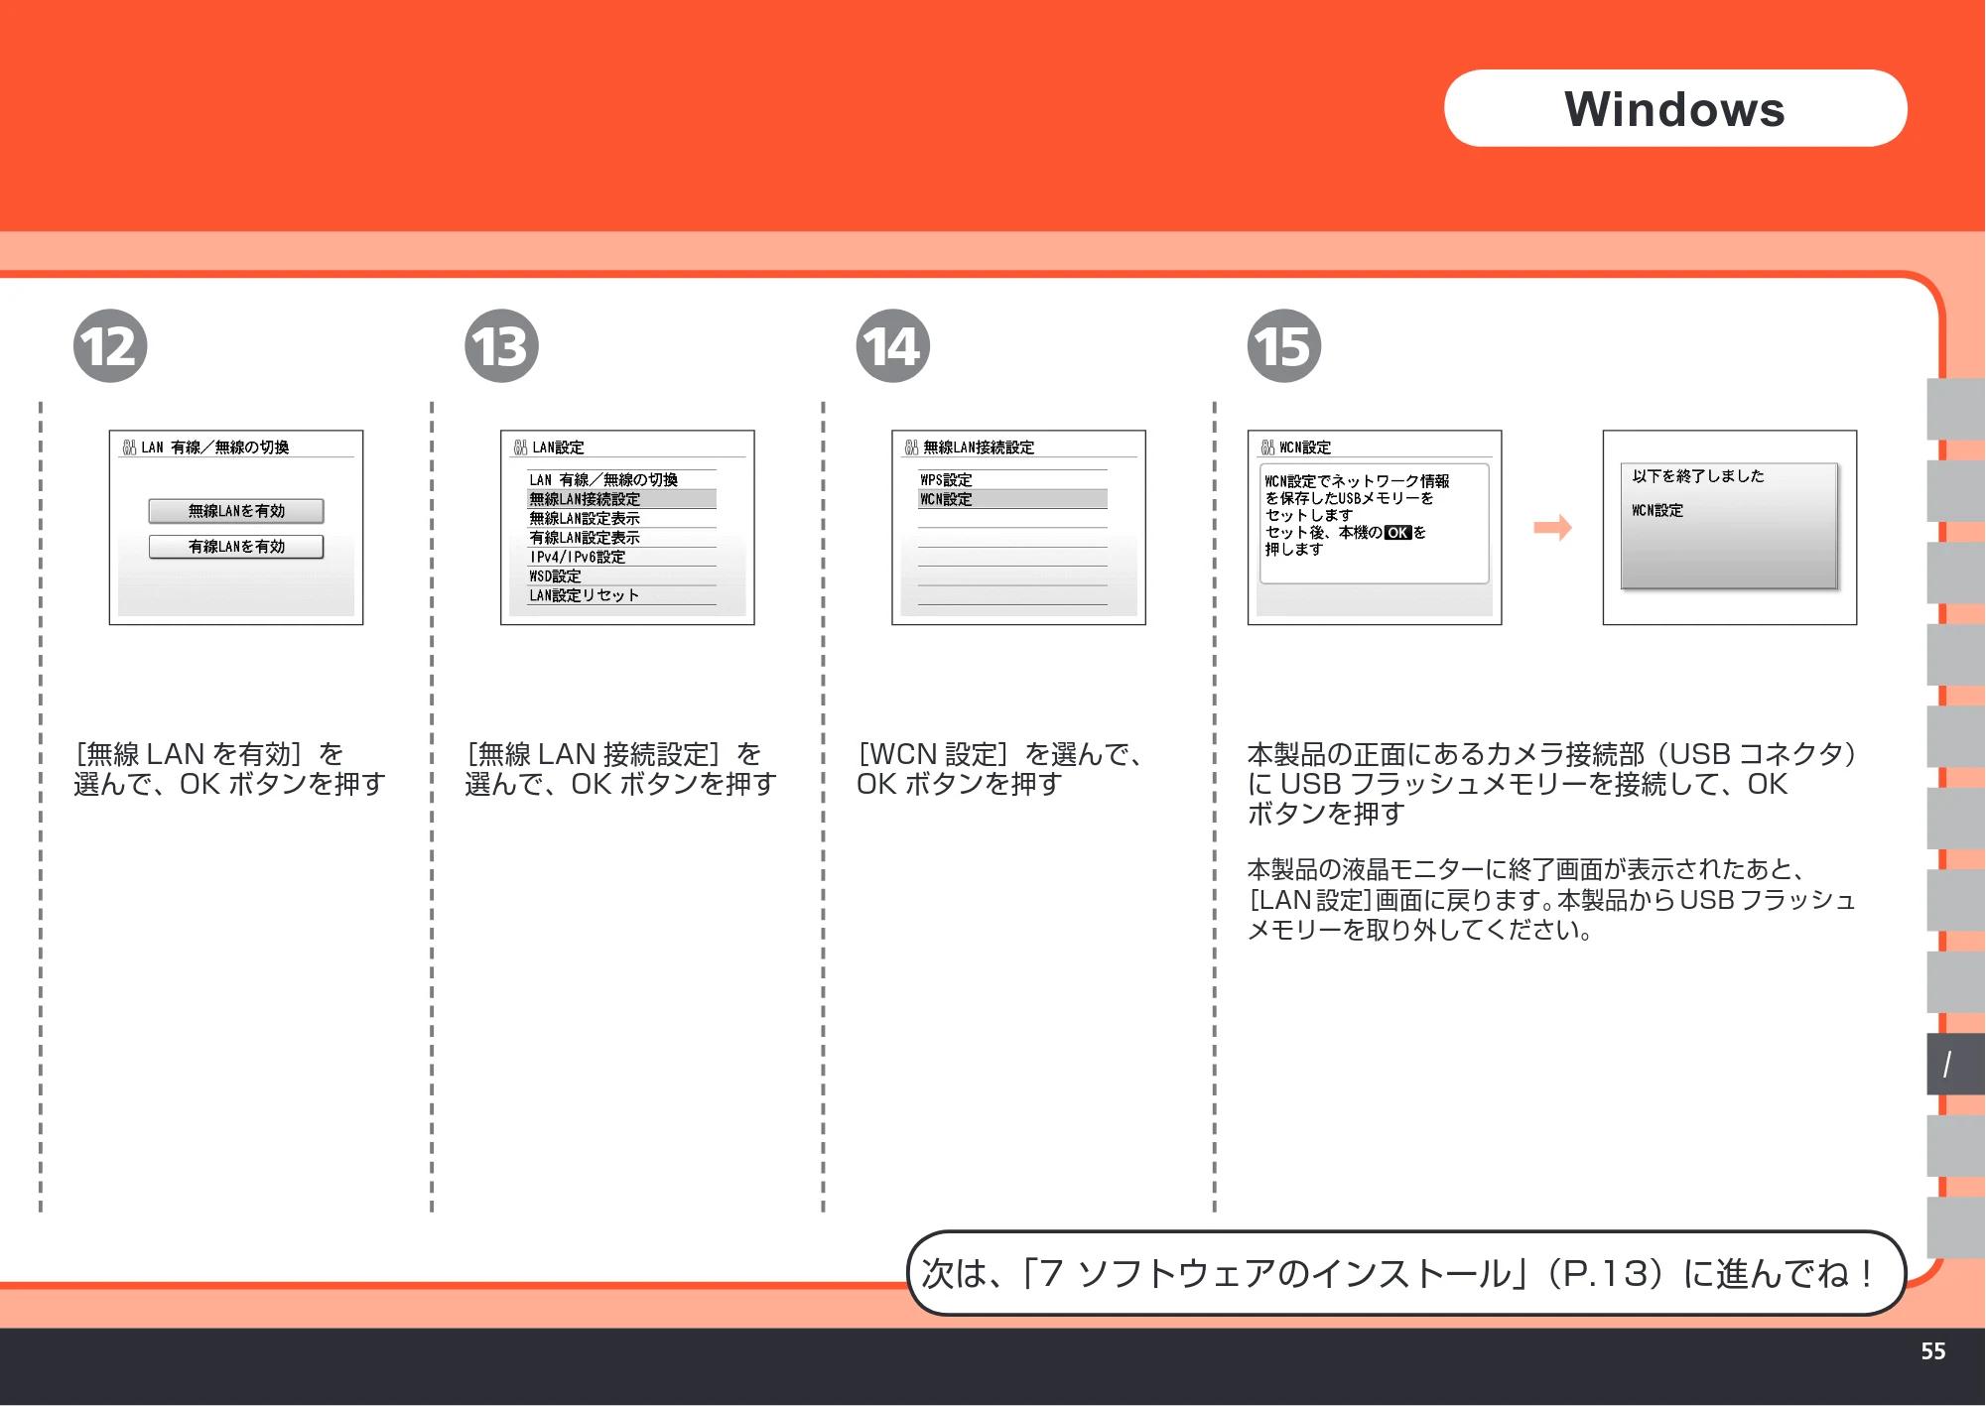The height and width of the screenshot is (1406, 1986).
Task: Select 有線LAN設定表示 menu row
Action: click(621, 538)
